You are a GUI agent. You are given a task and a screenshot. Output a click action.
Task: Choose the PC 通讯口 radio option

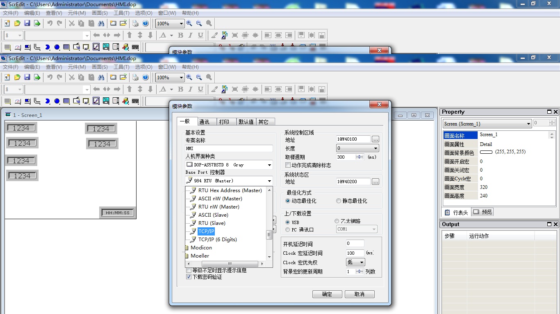coord(288,230)
